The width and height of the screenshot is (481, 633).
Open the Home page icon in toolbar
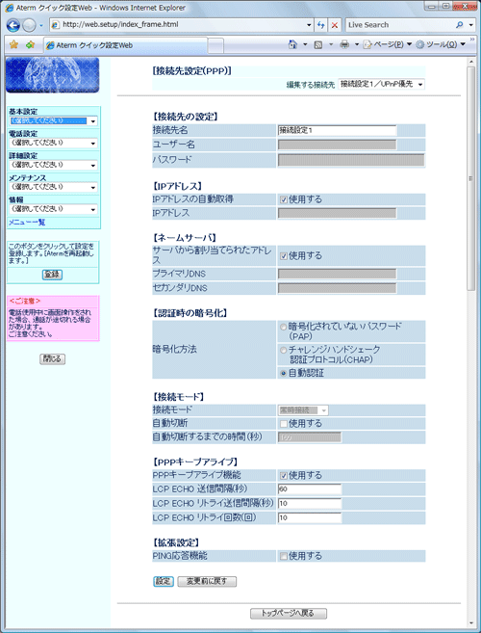point(293,45)
